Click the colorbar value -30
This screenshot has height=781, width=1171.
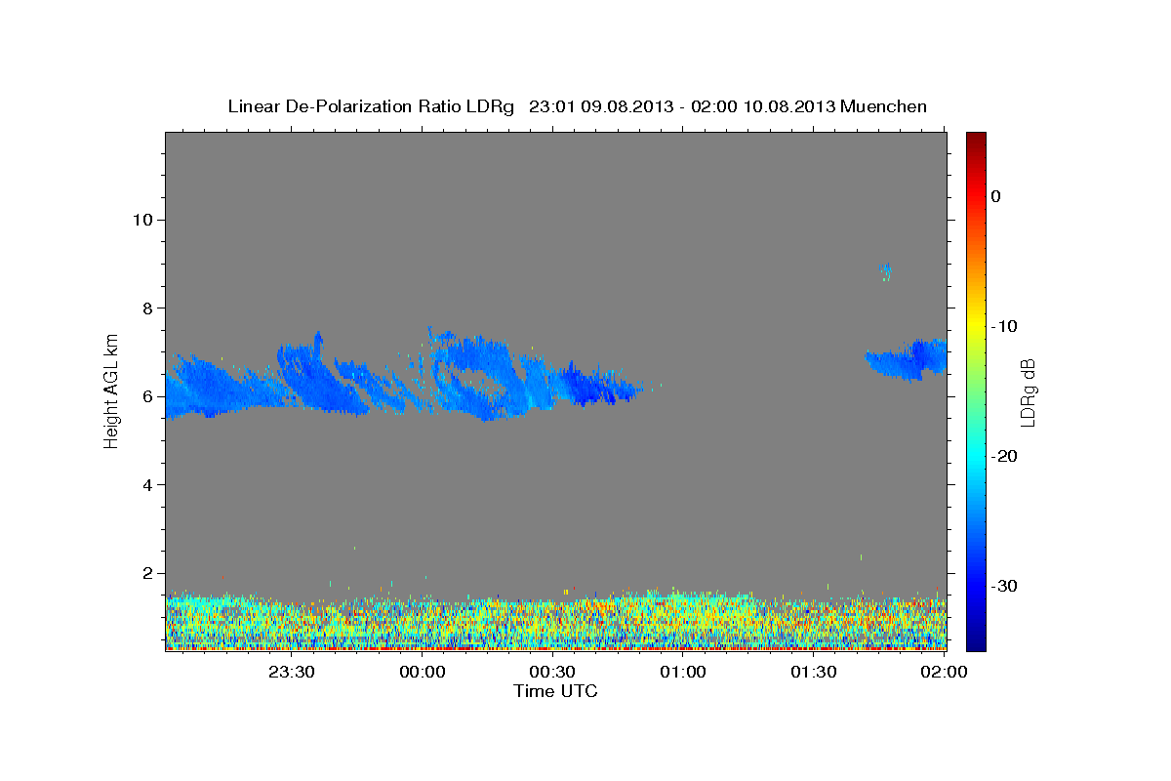click(1004, 586)
